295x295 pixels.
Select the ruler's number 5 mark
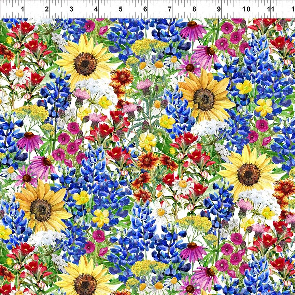[121, 9]
